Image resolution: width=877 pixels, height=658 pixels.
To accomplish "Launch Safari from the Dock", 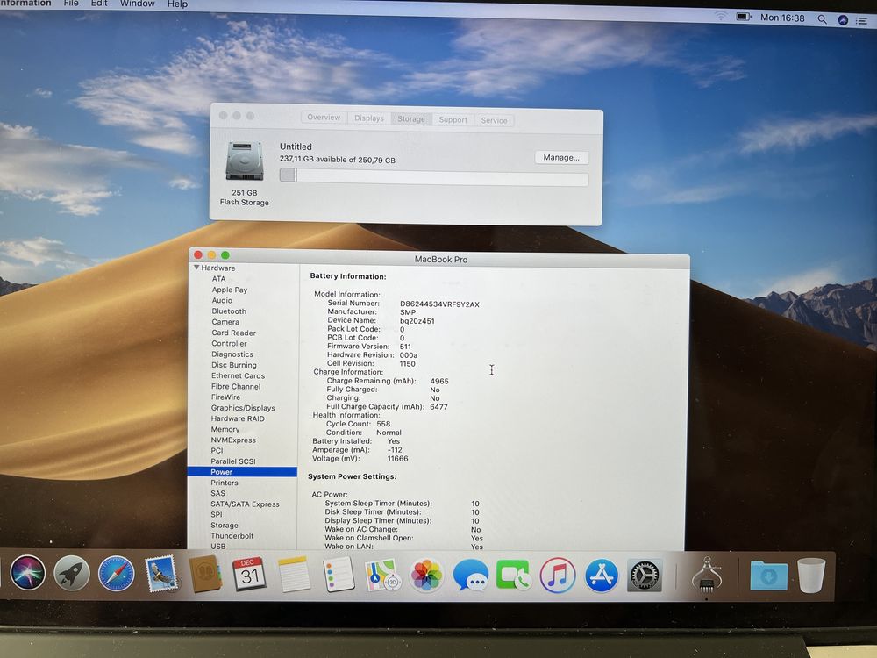I will tap(117, 574).
